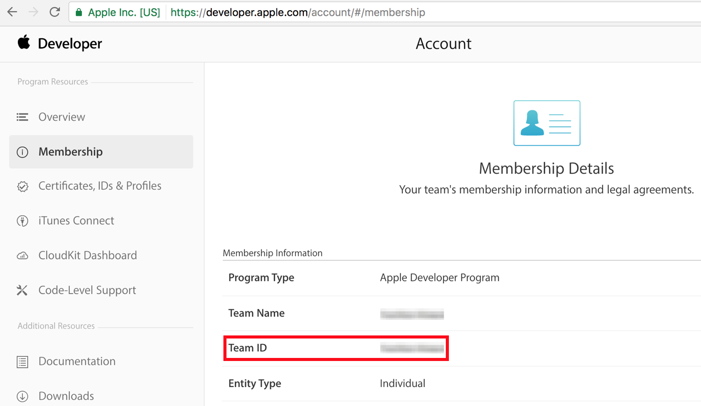Click the Membership Information section title

273,253
